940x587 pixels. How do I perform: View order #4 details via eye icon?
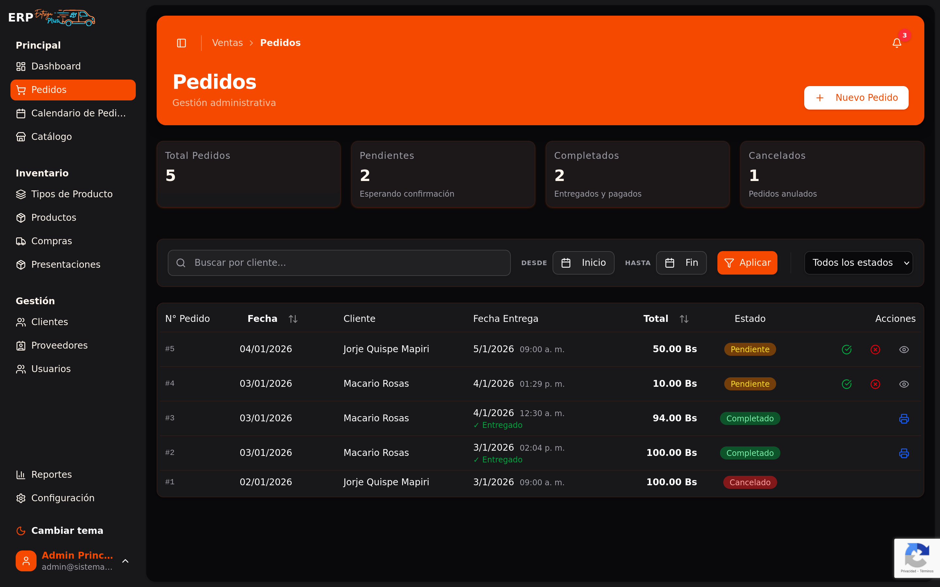click(x=904, y=384)
